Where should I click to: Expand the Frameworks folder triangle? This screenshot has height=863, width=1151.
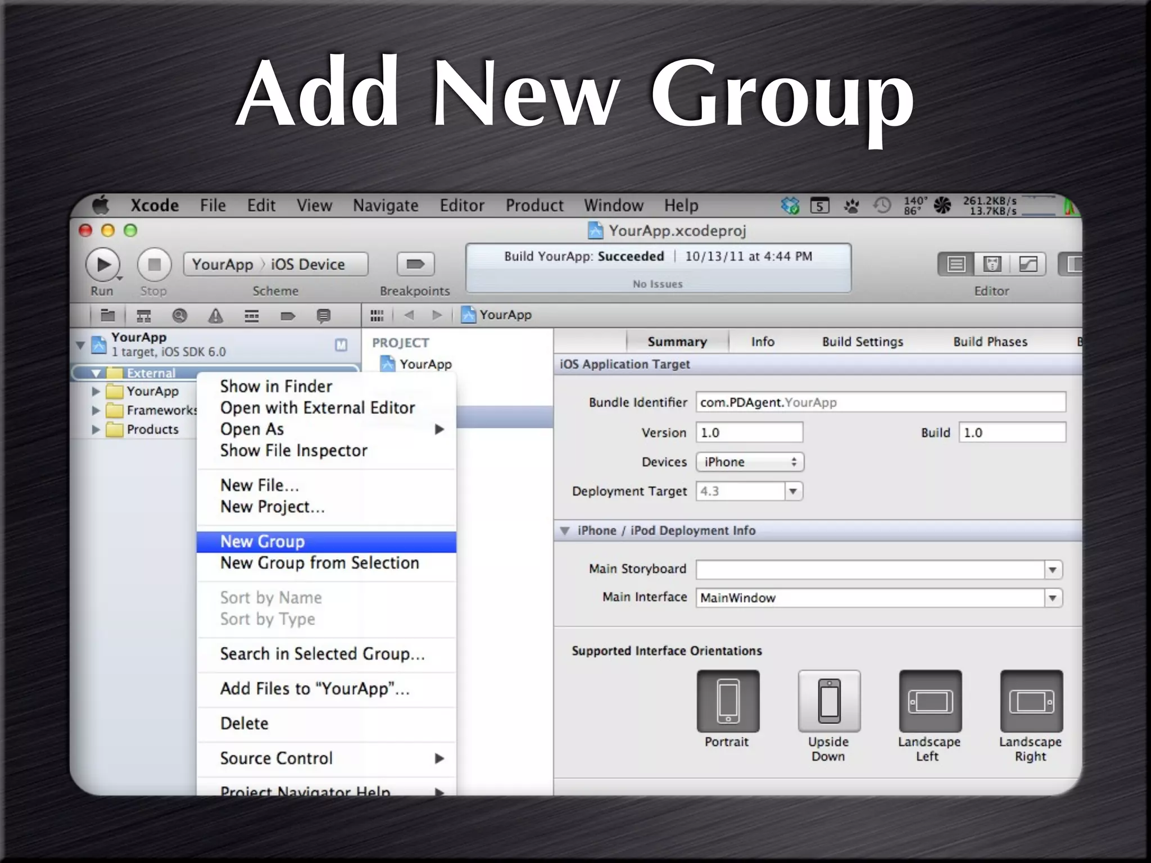click(x=96, y=410)
